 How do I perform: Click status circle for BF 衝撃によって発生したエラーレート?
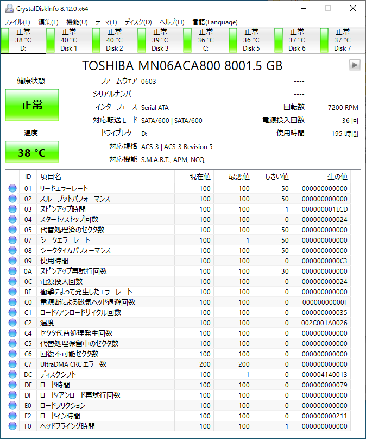pyautogui.click(x=12, y=292)
